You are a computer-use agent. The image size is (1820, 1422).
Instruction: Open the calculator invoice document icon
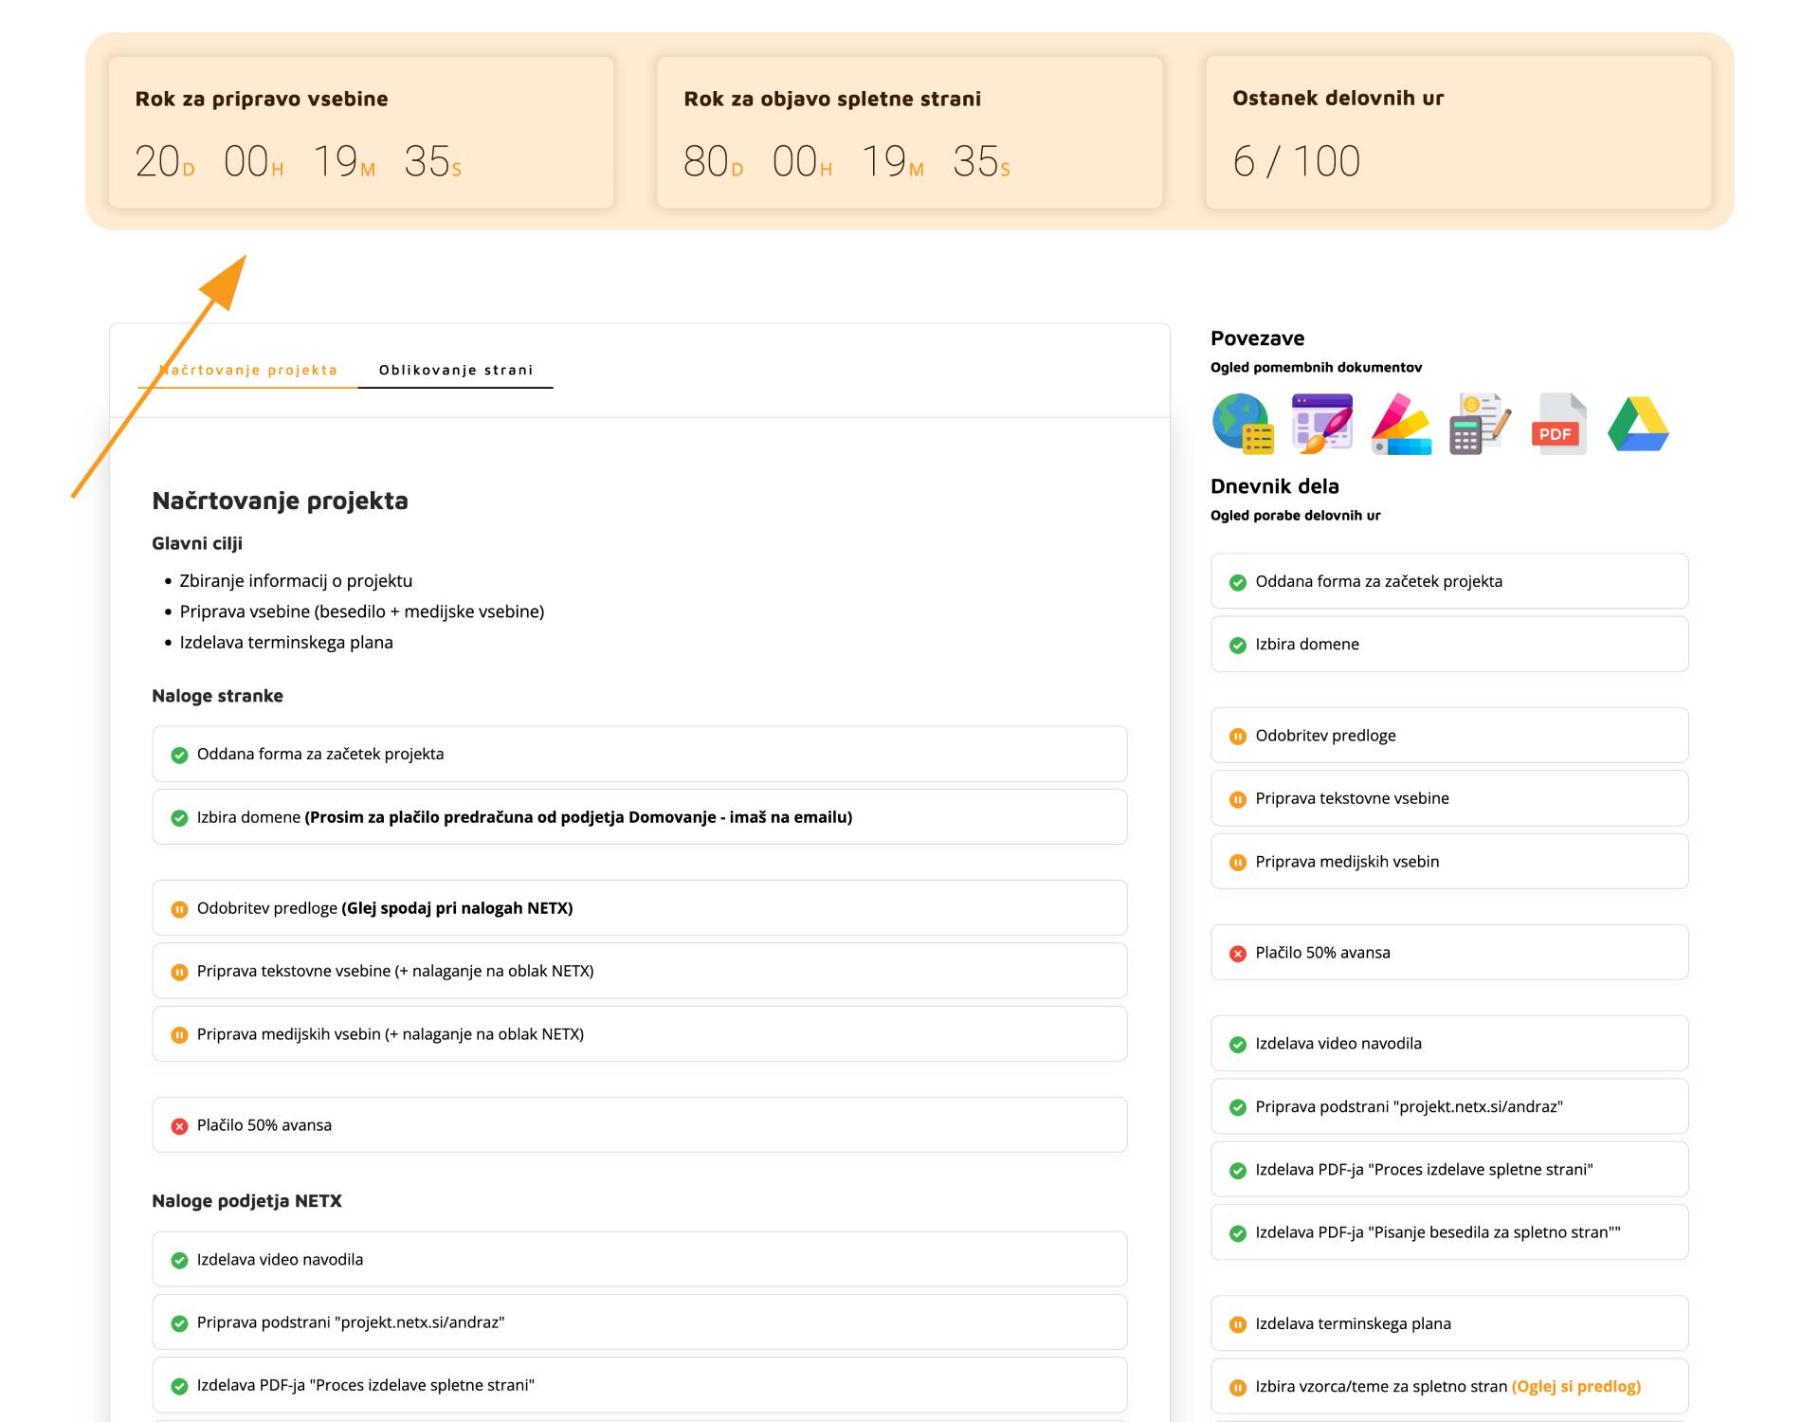click(1479, 424)
